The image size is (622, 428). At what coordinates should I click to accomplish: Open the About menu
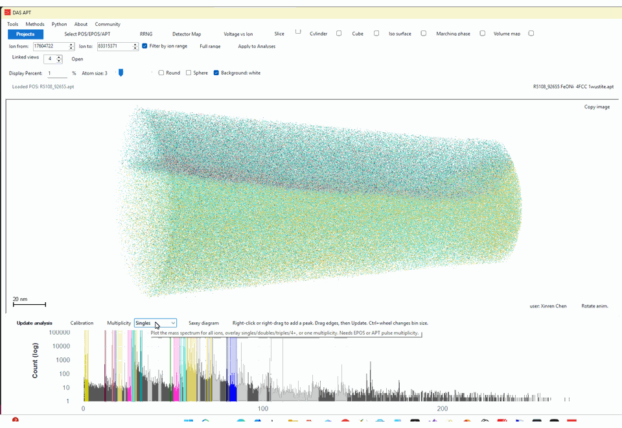pos(81,24)
